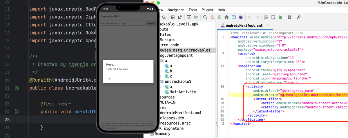This screenshot has width=348, height=138.
Task: Open preferences with the wrench icon
Action: [298, 17]
